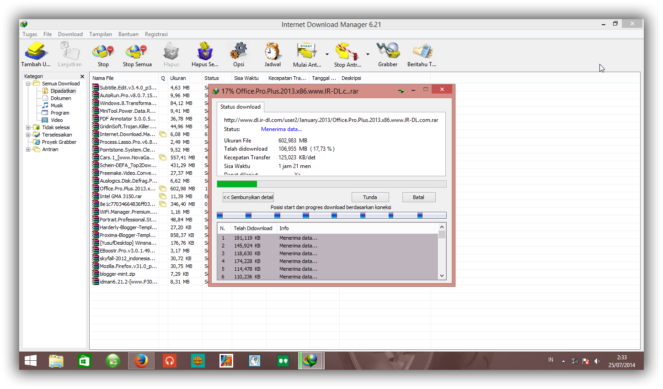
Task: Click the up arrow of the connection list scrollbar
Action: (x=442, y=227)
